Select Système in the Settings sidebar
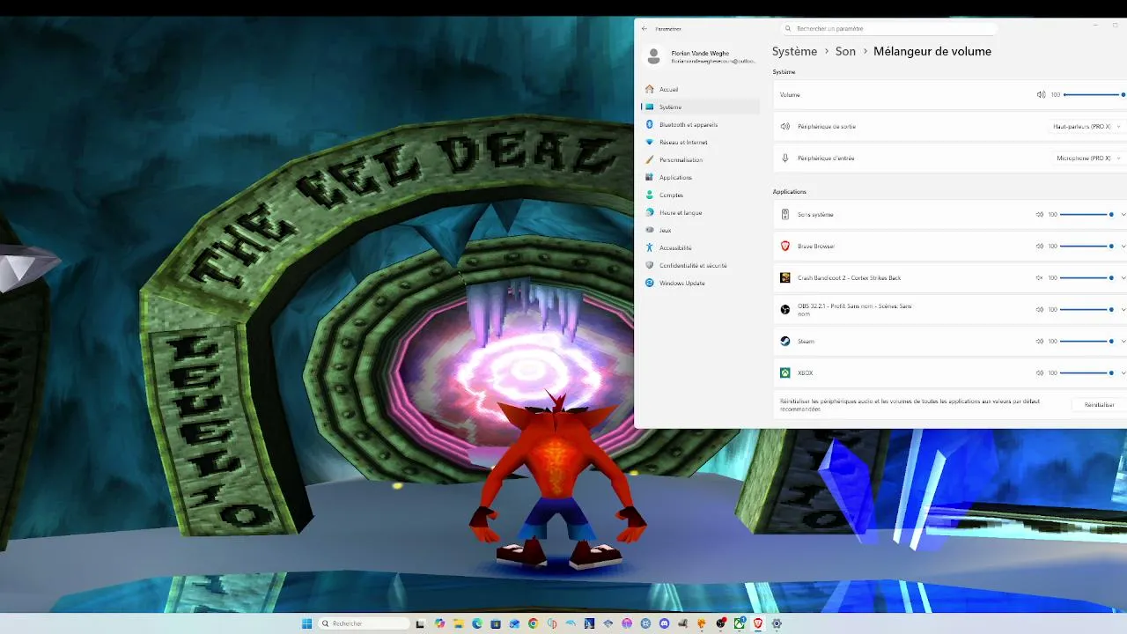This screenshot has height=634, width=1127. [701, 107]
